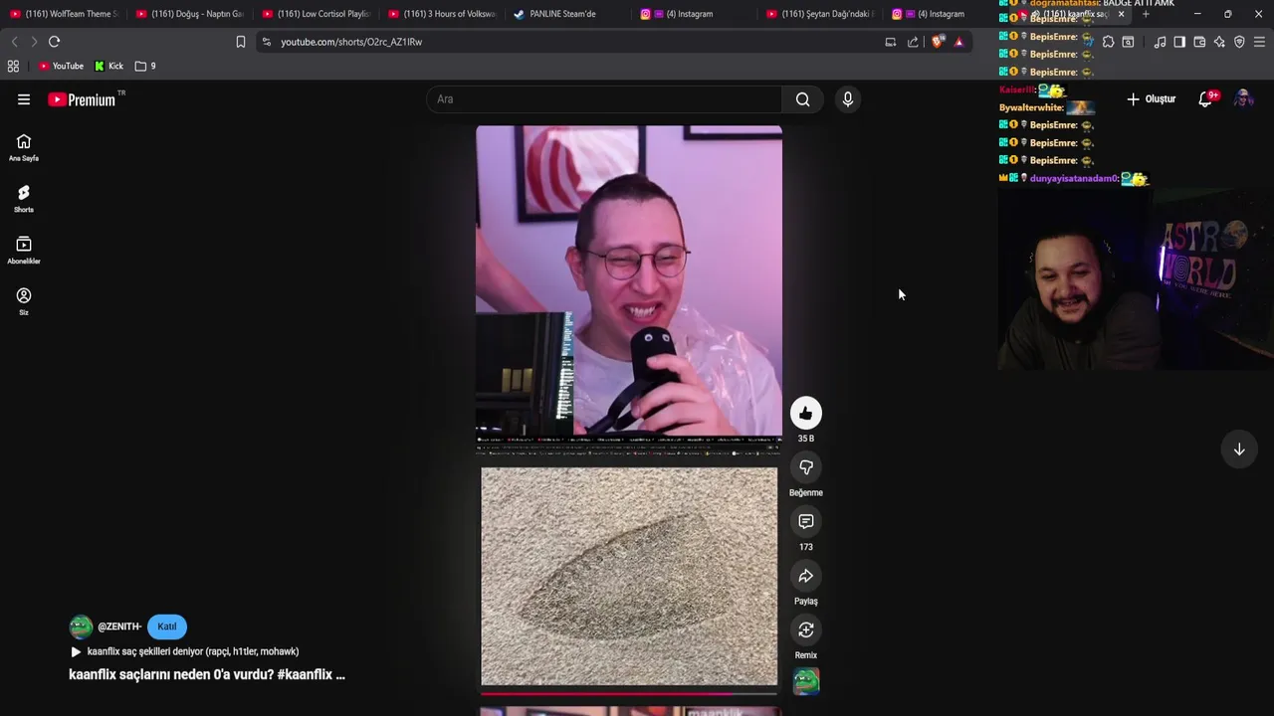Open the cast/install screen icon in address bar
1274x716 pixels.
891,42
